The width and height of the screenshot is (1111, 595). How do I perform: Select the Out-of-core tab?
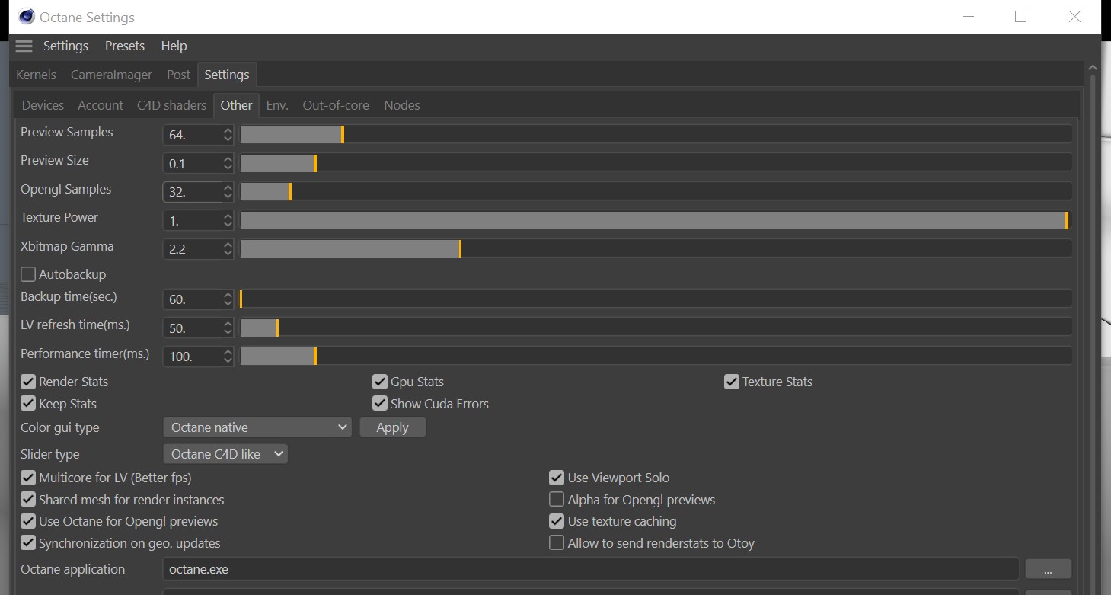336,105
